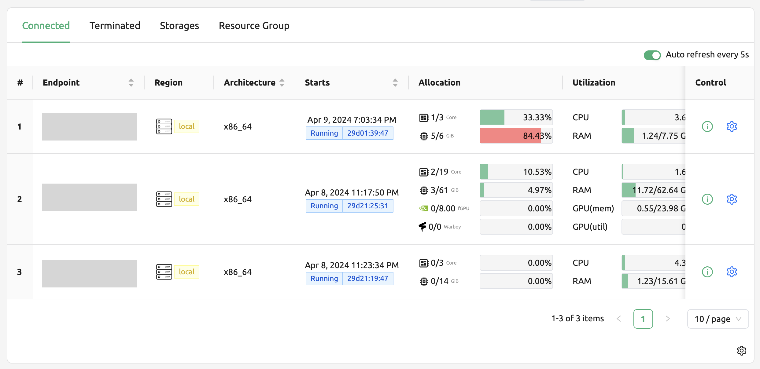Click start time Apr 9, 2024 7:03:34 PM
Viewport: 760px width, 369px height.
(x=352, y=120)
